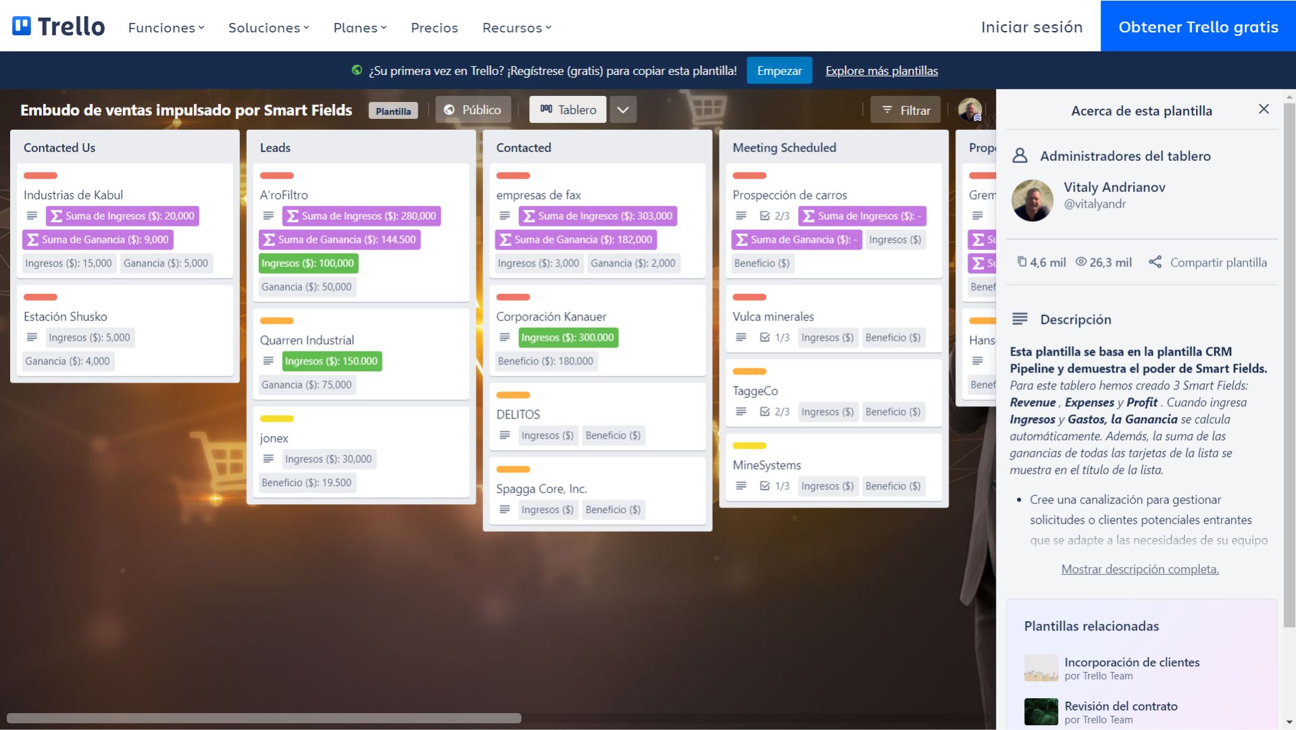The height and width of the screenshot is (730, 1296).
Task: Click the views eye icon 26,3 mil
Action: pyautogui.click(x=1081, y=262)
